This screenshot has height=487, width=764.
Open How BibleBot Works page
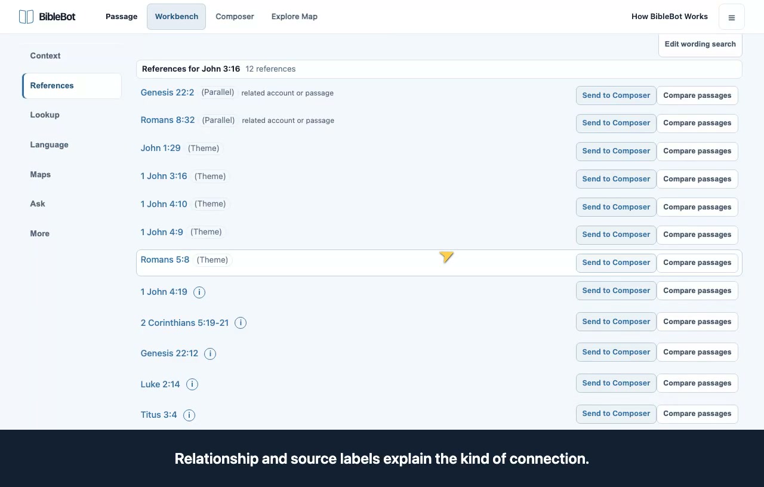click(670, 17)
